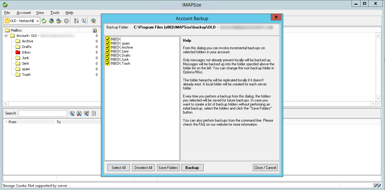The image size is (385, 190).
Task: Click the advanced search pencil magnifier icon
Action: [x=86, y=114]
